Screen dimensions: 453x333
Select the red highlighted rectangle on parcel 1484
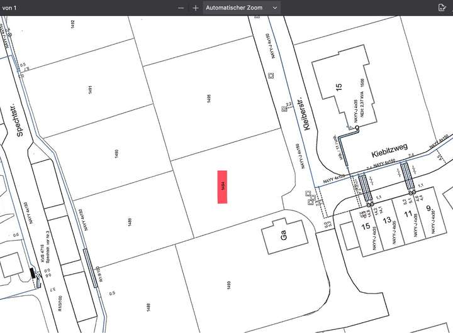222,187
